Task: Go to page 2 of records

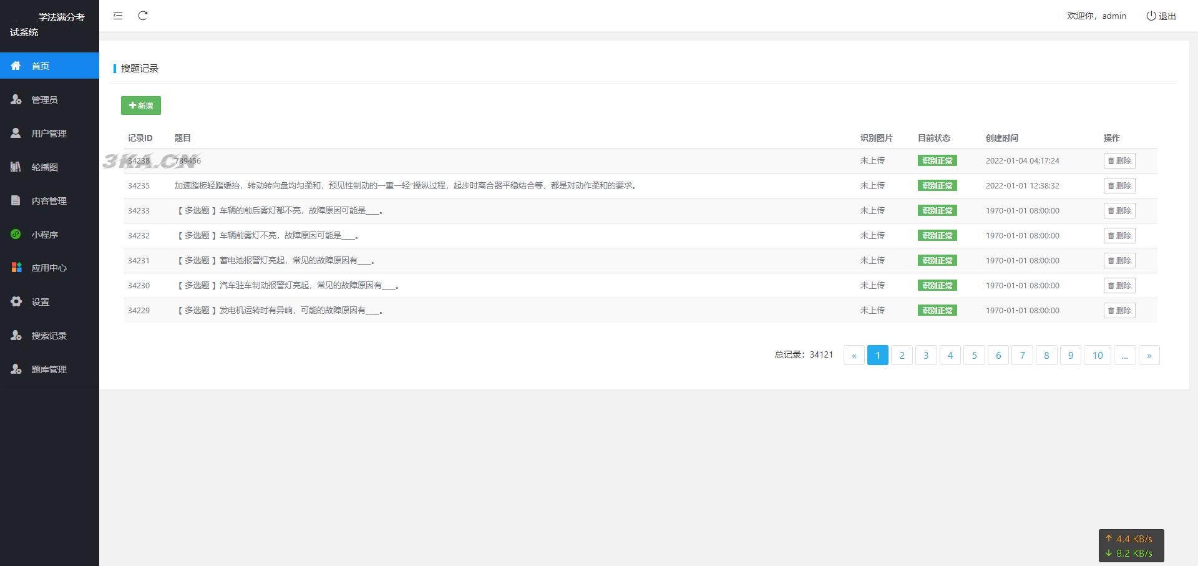Action: point(902,355)
